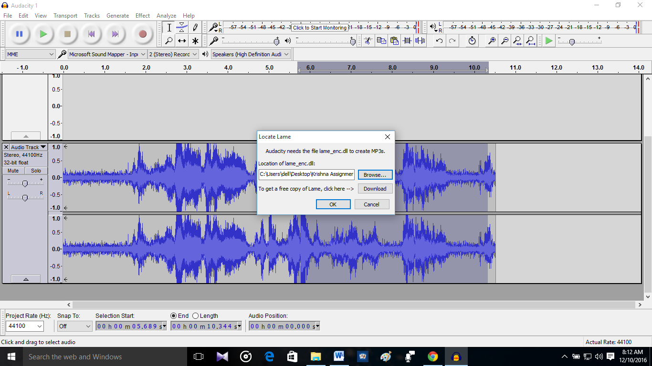652x366 pixels.
Task: Click the green Play button
Action: point(43,34)
